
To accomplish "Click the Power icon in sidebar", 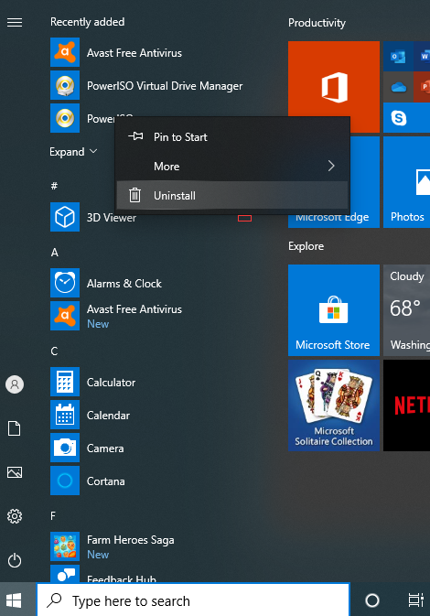I will (15, 560).
